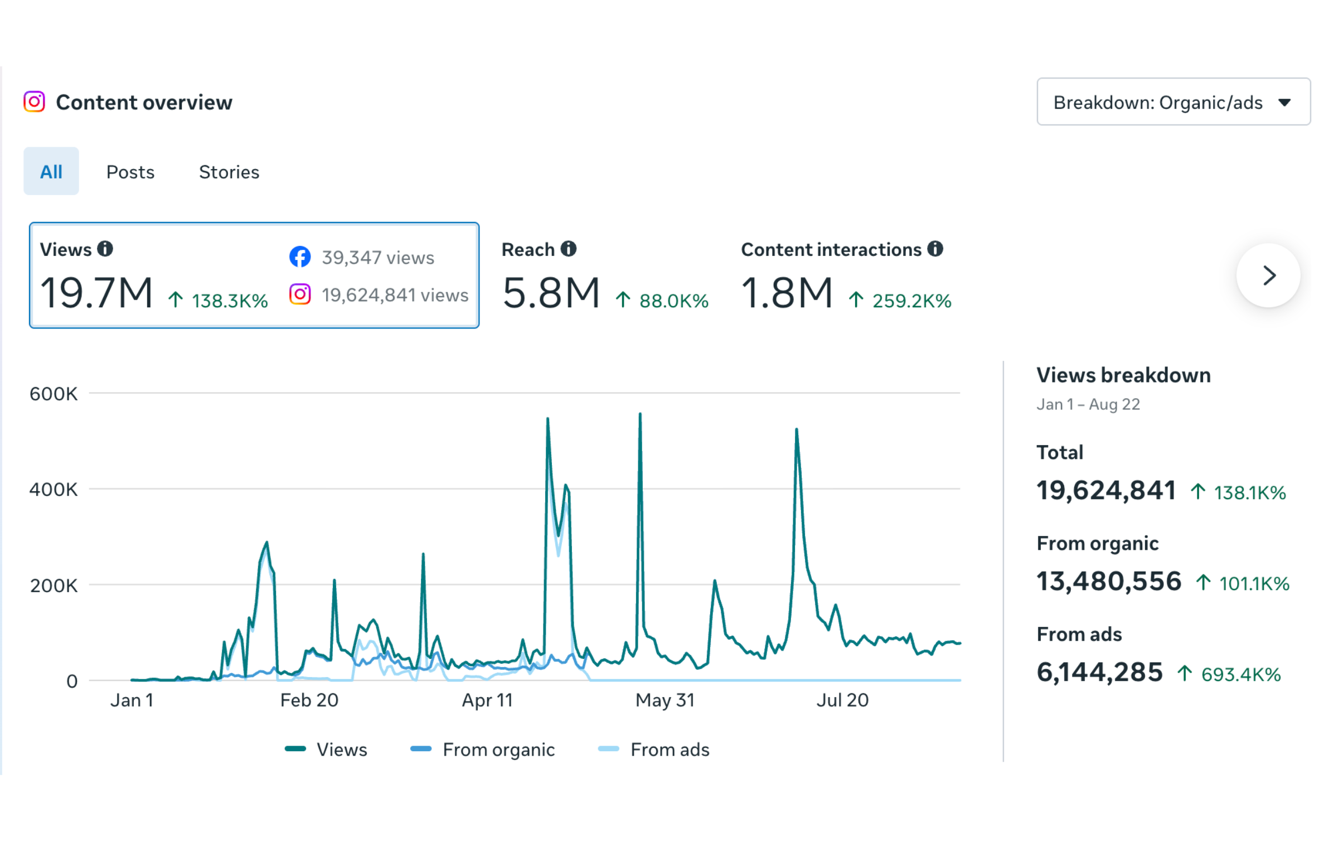Select the Content interactions 1.8M metric

[x=846, y=275]
